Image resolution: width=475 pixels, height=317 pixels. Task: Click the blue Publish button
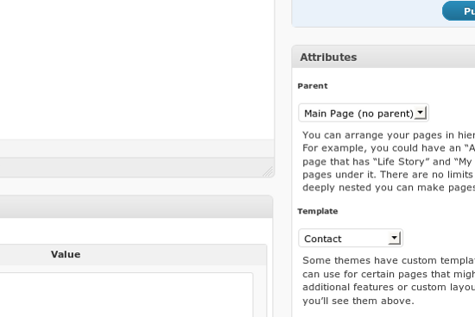click(459, 11)
